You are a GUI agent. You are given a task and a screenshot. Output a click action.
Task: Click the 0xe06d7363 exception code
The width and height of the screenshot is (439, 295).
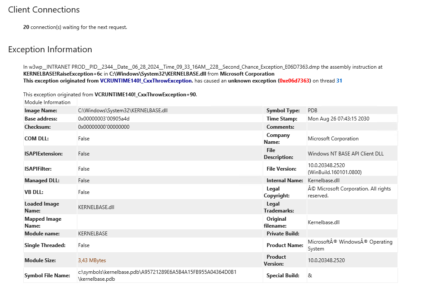(x=295, y=81)
